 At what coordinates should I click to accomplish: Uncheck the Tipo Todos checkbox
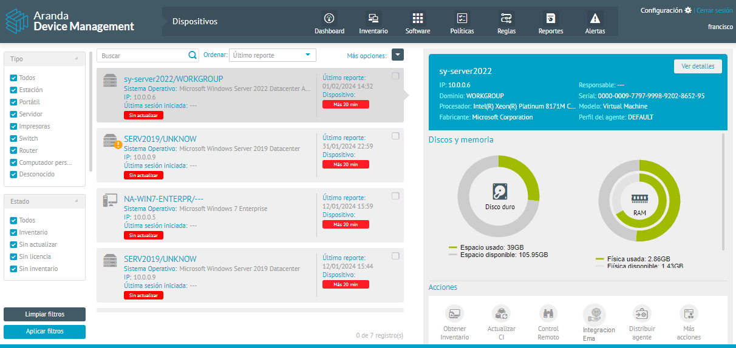point(13,78)
